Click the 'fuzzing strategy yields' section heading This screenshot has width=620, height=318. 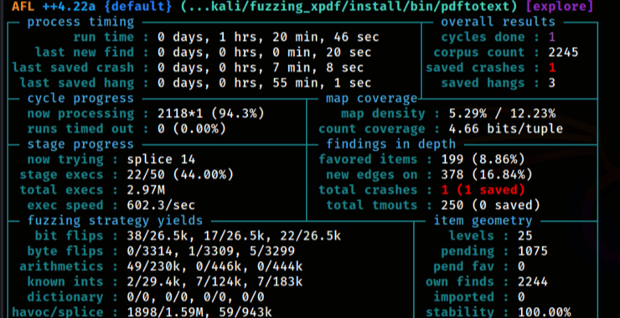tap(115, 221)
